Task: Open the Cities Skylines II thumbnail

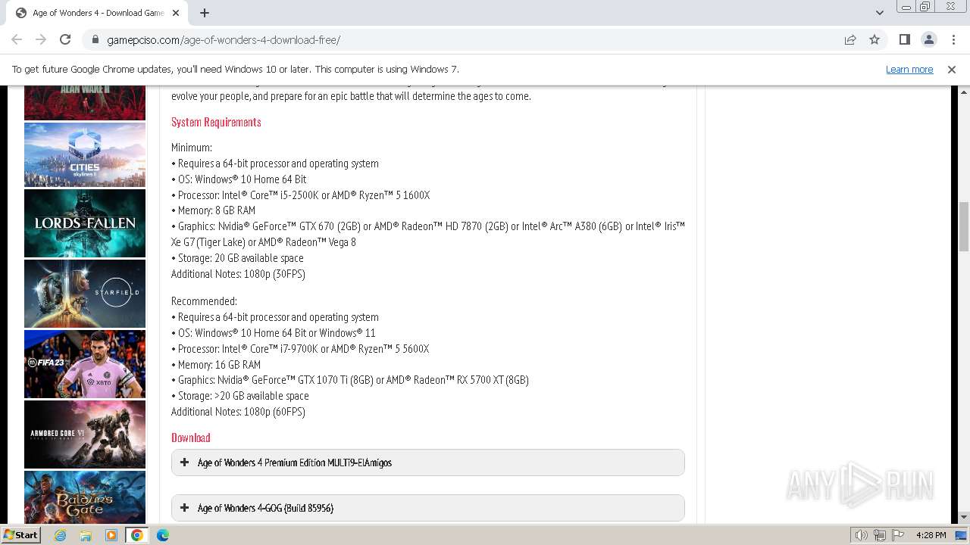Action: (x=84, y=154)
